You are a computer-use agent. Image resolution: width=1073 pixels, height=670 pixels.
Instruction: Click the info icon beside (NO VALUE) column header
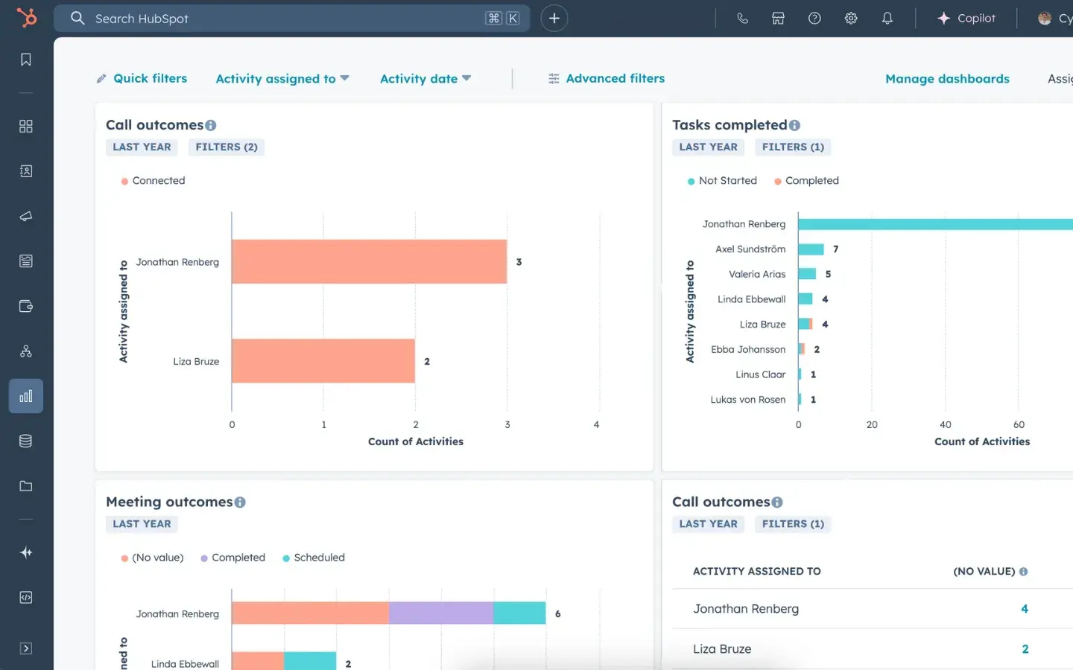pyautogui.click(x=1023, y=572)
